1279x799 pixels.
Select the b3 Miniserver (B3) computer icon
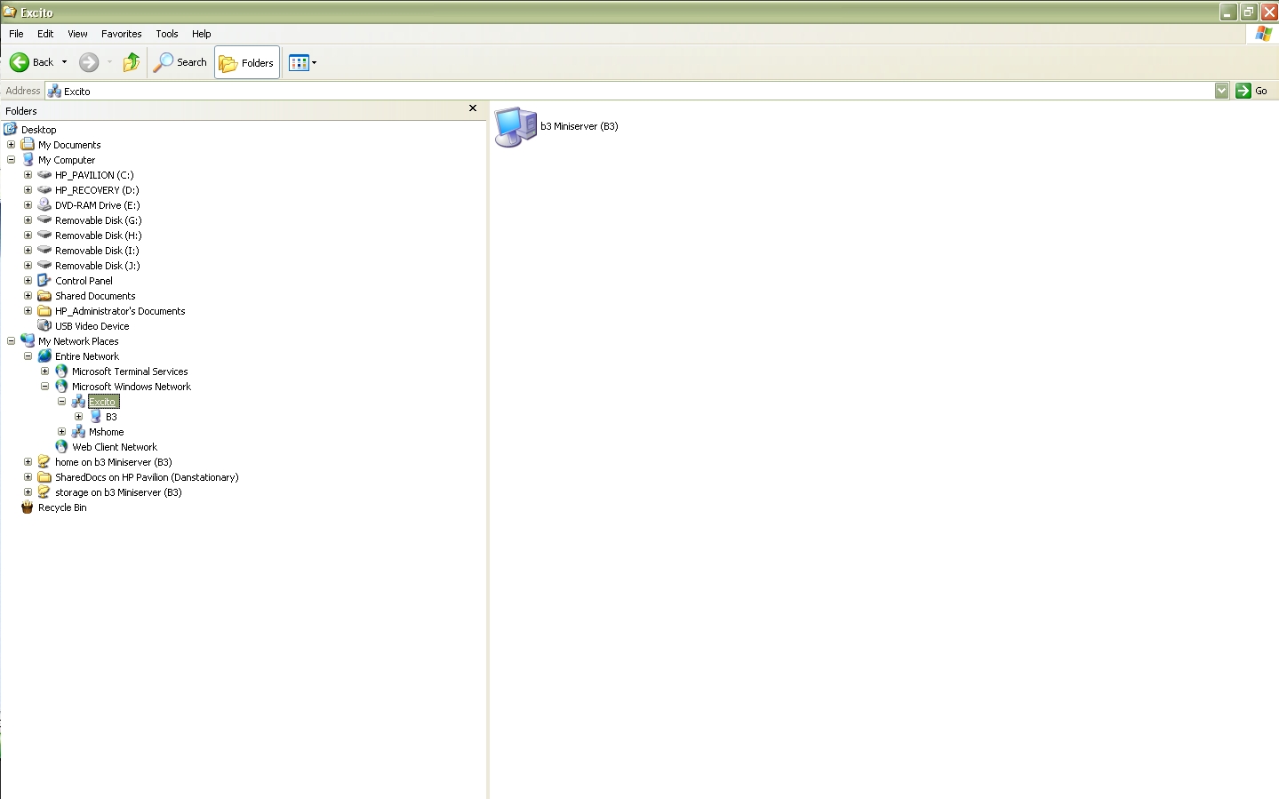click(x=516, y=127)
